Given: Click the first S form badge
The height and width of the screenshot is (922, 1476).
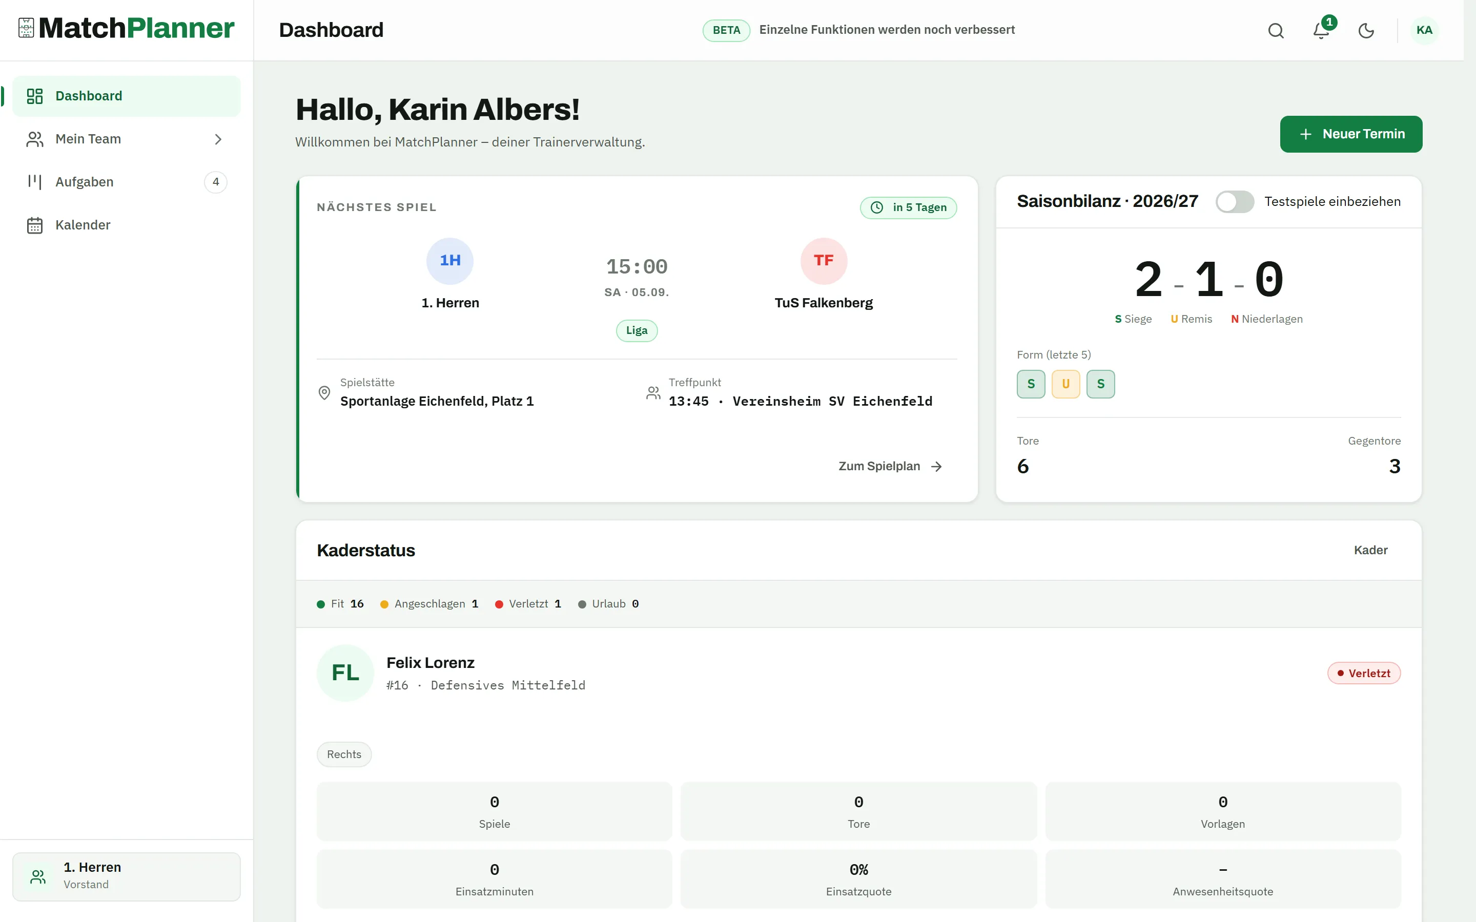Looking at the screenshot, I should [1031, 384].
